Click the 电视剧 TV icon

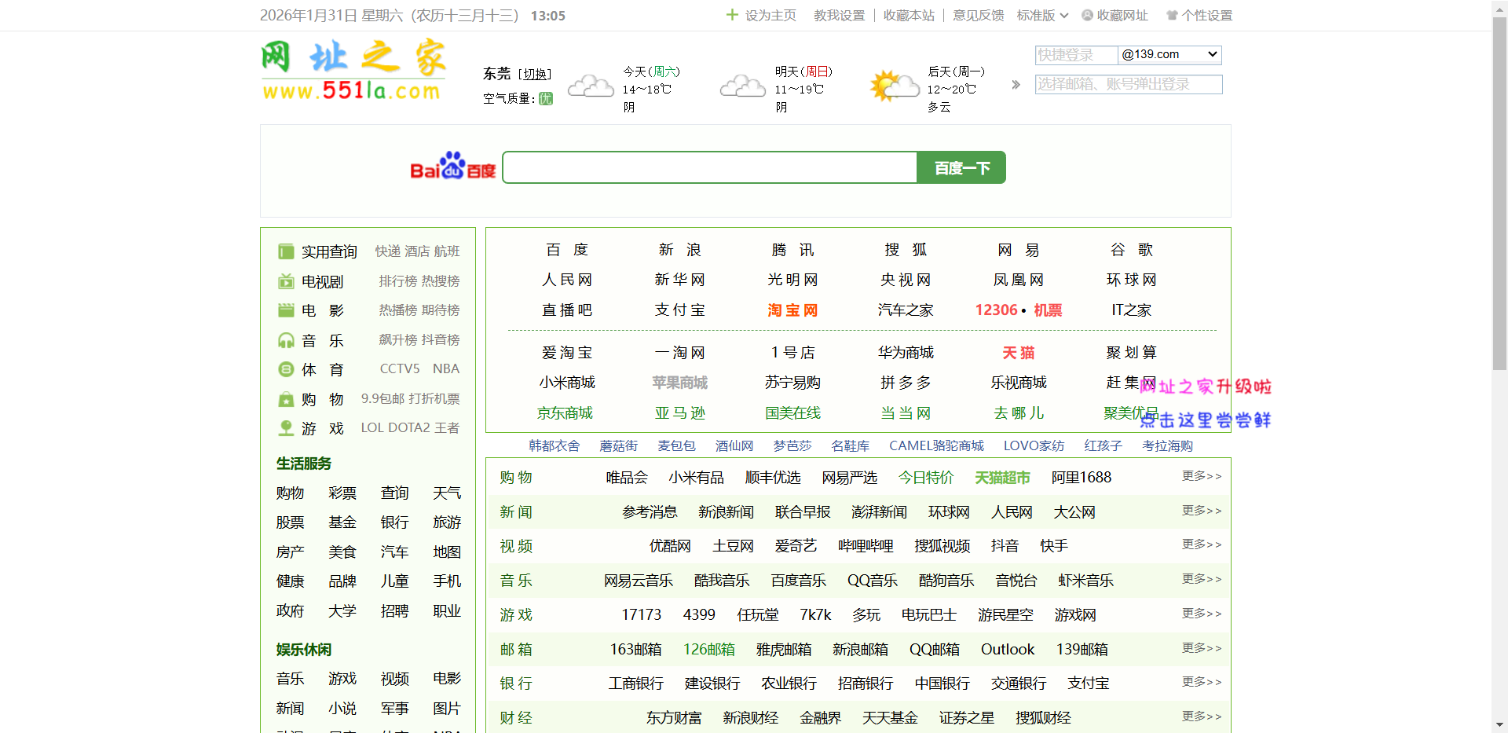286,281
